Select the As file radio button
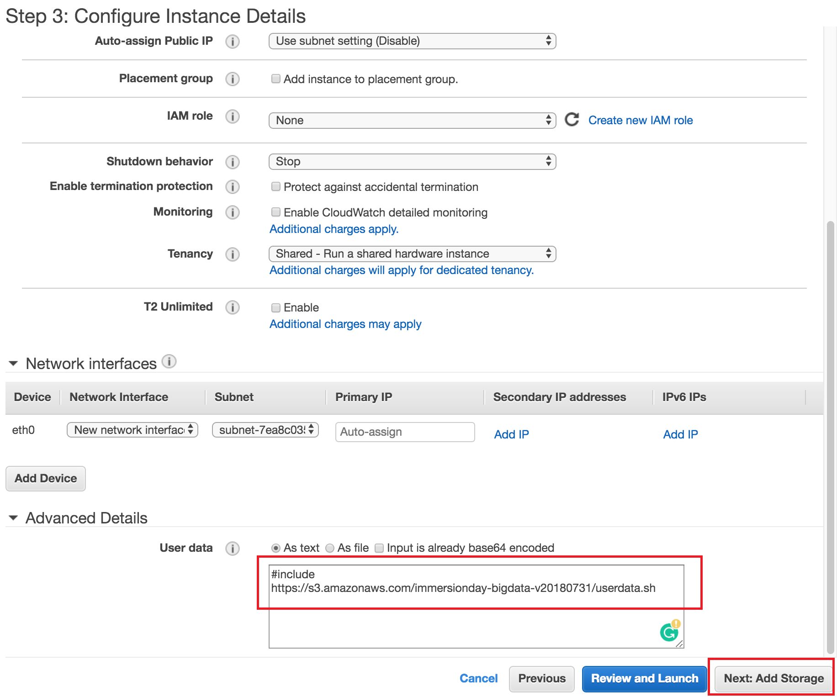The height and width of the screenshot is (697, 837). click(x=329, y=548)
